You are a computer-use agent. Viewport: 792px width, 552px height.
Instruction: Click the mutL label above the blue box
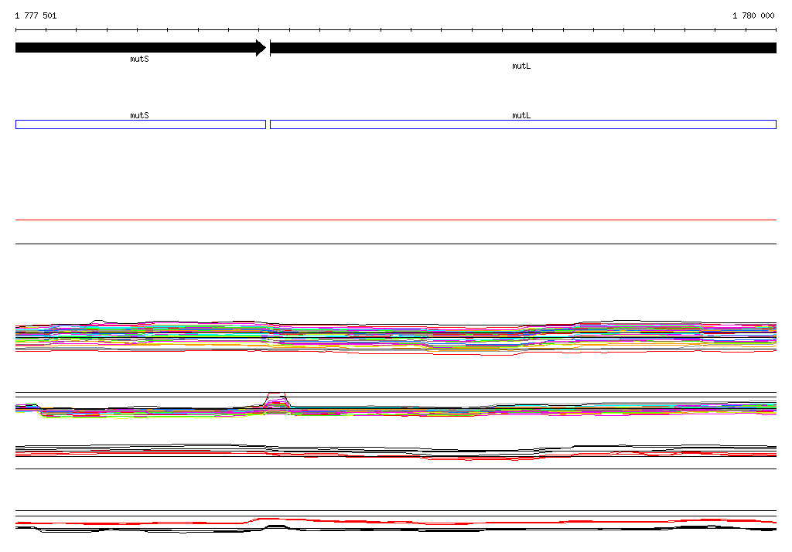pos(521,115)
